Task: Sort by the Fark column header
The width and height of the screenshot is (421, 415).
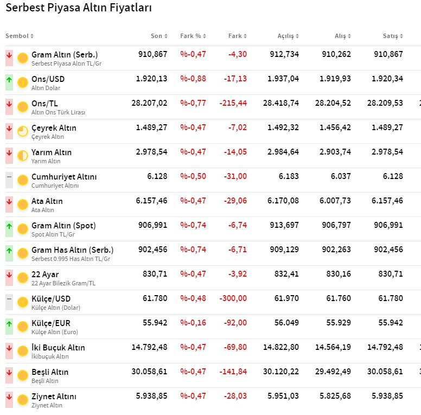Action: tap(237, 36)
